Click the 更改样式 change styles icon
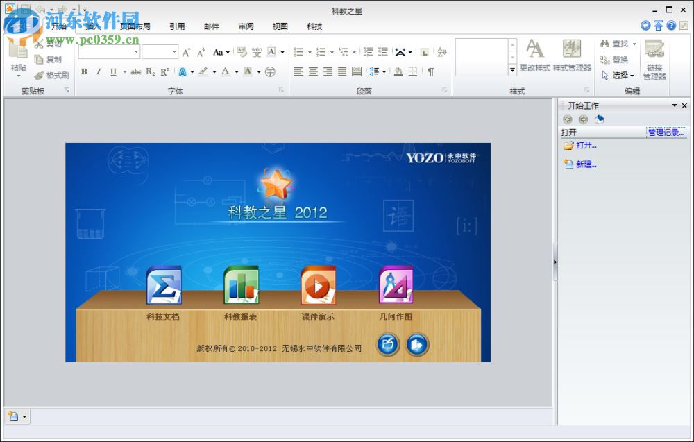 click(x=534, y=56)
